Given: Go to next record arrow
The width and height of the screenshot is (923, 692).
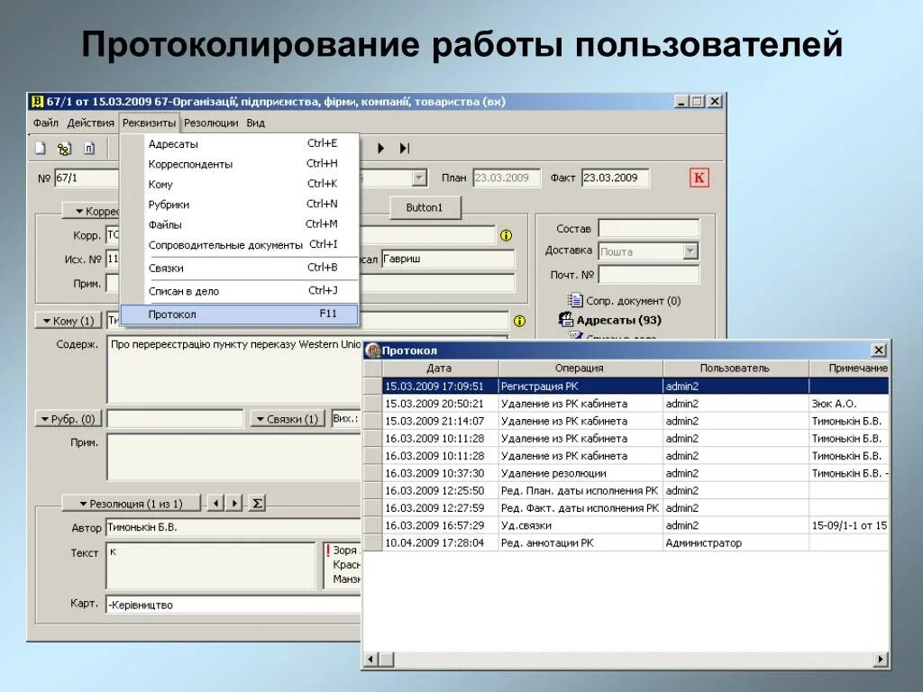Looking at the screenshot, I should click(381, 149).
